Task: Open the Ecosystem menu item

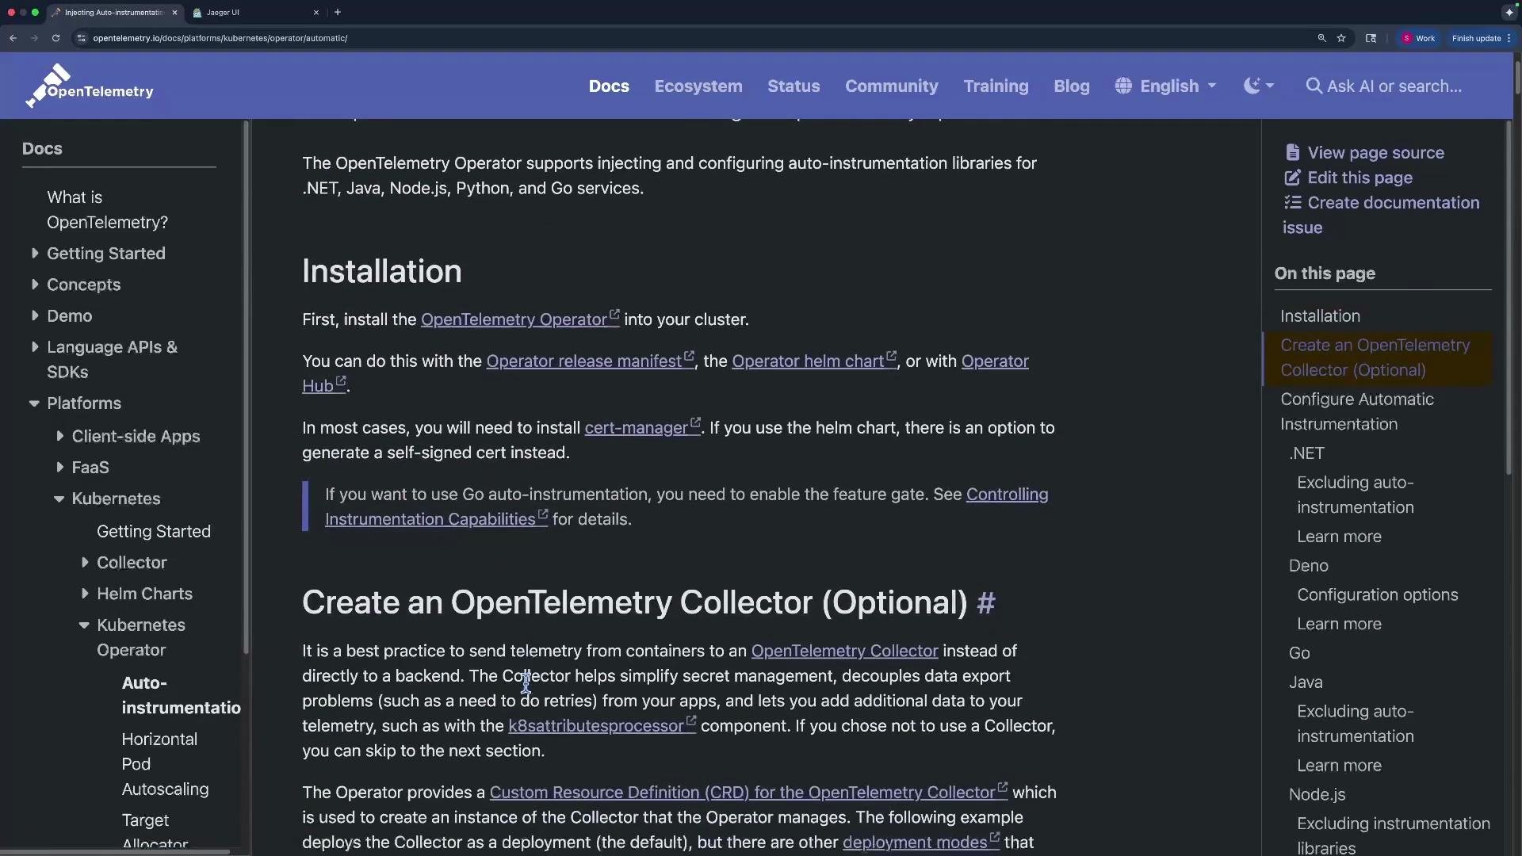Action: (698, 86)
